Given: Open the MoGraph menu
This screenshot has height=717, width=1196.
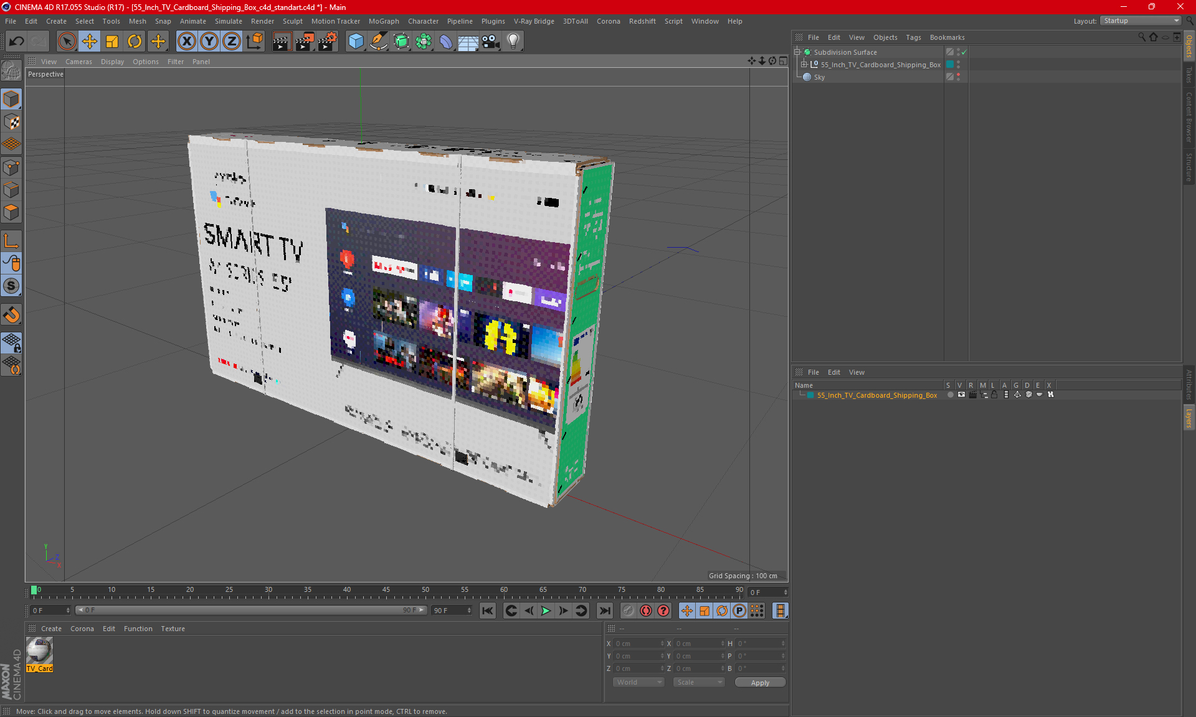Looking at the screenshot, I should pos(384,21).
